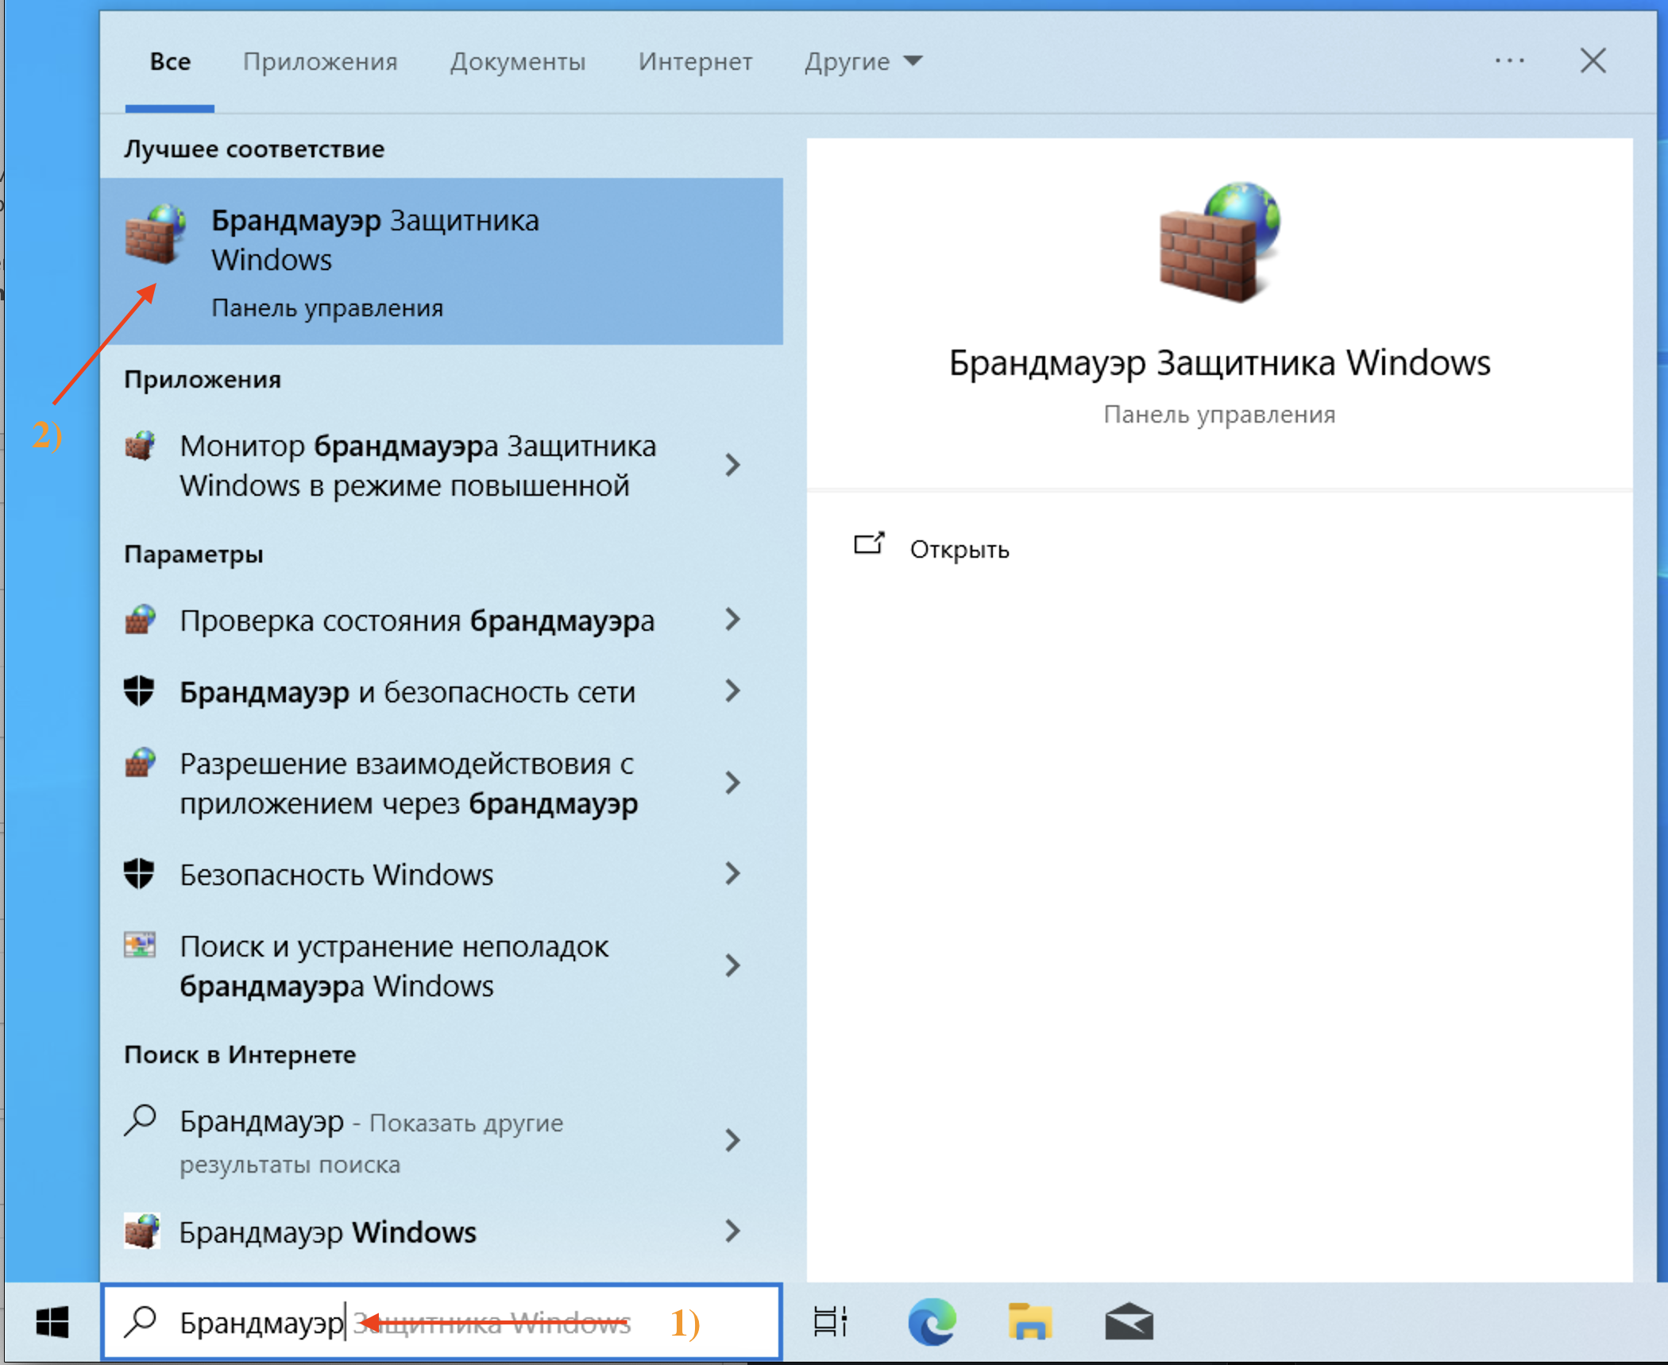The height and width of the screenshot is (1365, 1668).
Task: Expand Разрешение взаимодействия с приложением chevron
Action: coord(733,783)
